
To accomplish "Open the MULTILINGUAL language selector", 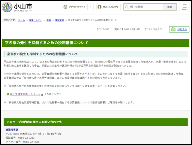I will [108, 7].
